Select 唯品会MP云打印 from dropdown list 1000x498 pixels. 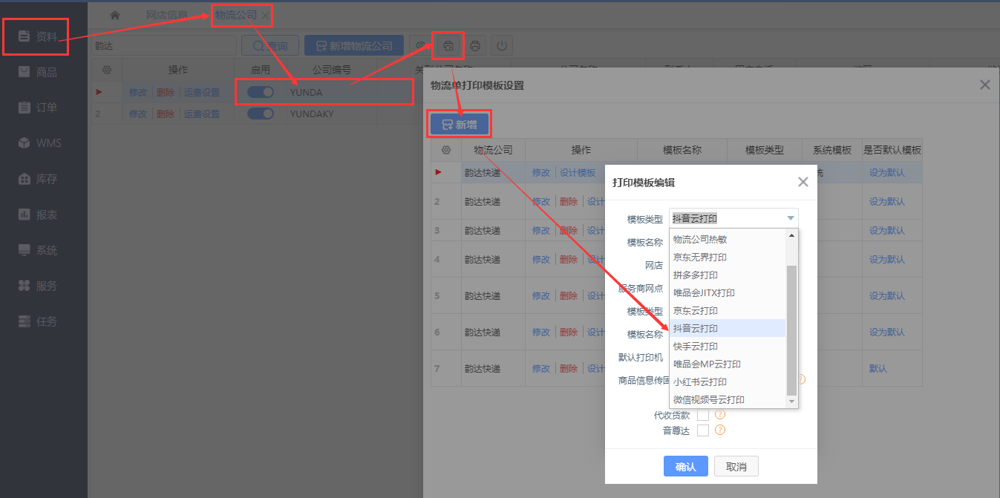tap(728, 364)
